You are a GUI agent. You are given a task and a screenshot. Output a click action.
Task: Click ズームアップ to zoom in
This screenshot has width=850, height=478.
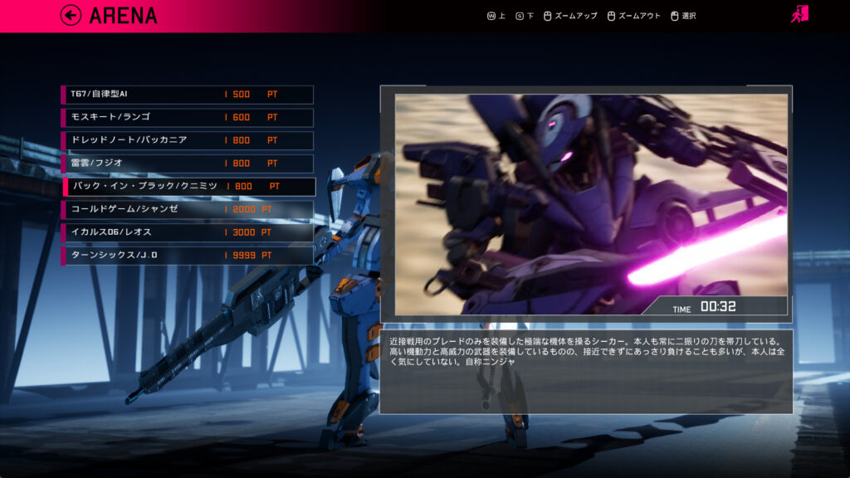tap(575, 15)
